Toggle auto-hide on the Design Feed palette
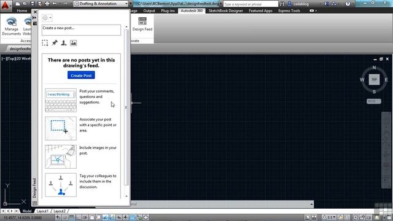 coord(34,18)
